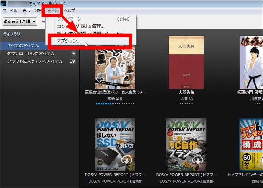Click DOS/V POWER REPORT title under SSD issue
The width and height of the screenshot is (263, 188).
tap(116, 175)
